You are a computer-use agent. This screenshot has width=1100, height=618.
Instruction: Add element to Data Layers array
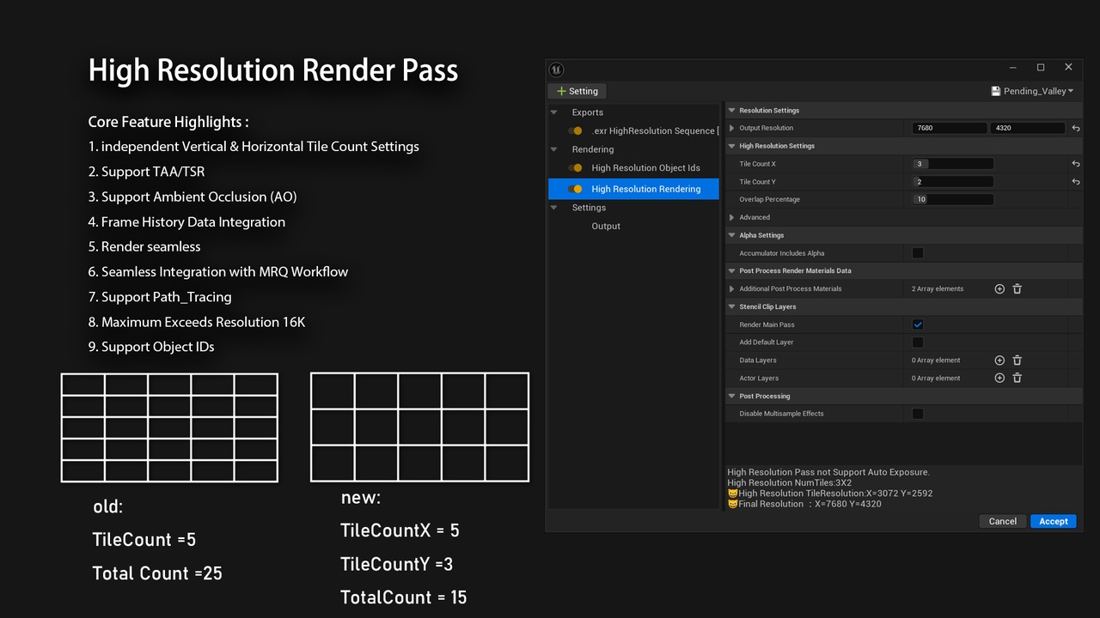[x=999, y=360]
